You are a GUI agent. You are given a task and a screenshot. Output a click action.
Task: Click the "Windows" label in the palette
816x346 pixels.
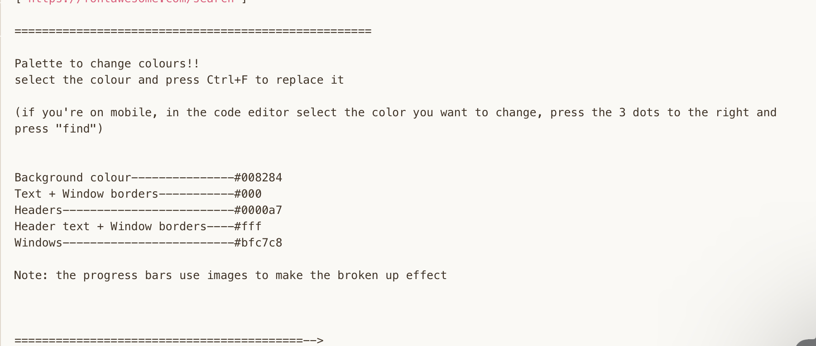(x=38, y=243)
